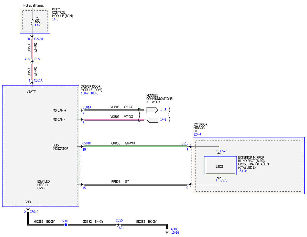Click the C555 connector near pin A16
Screen dimensions: 307x237
[38, 59]
